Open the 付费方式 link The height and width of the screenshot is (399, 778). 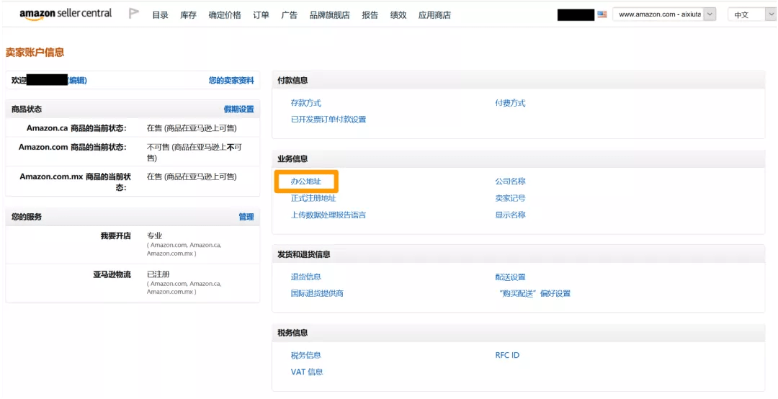tap(510, 103)
